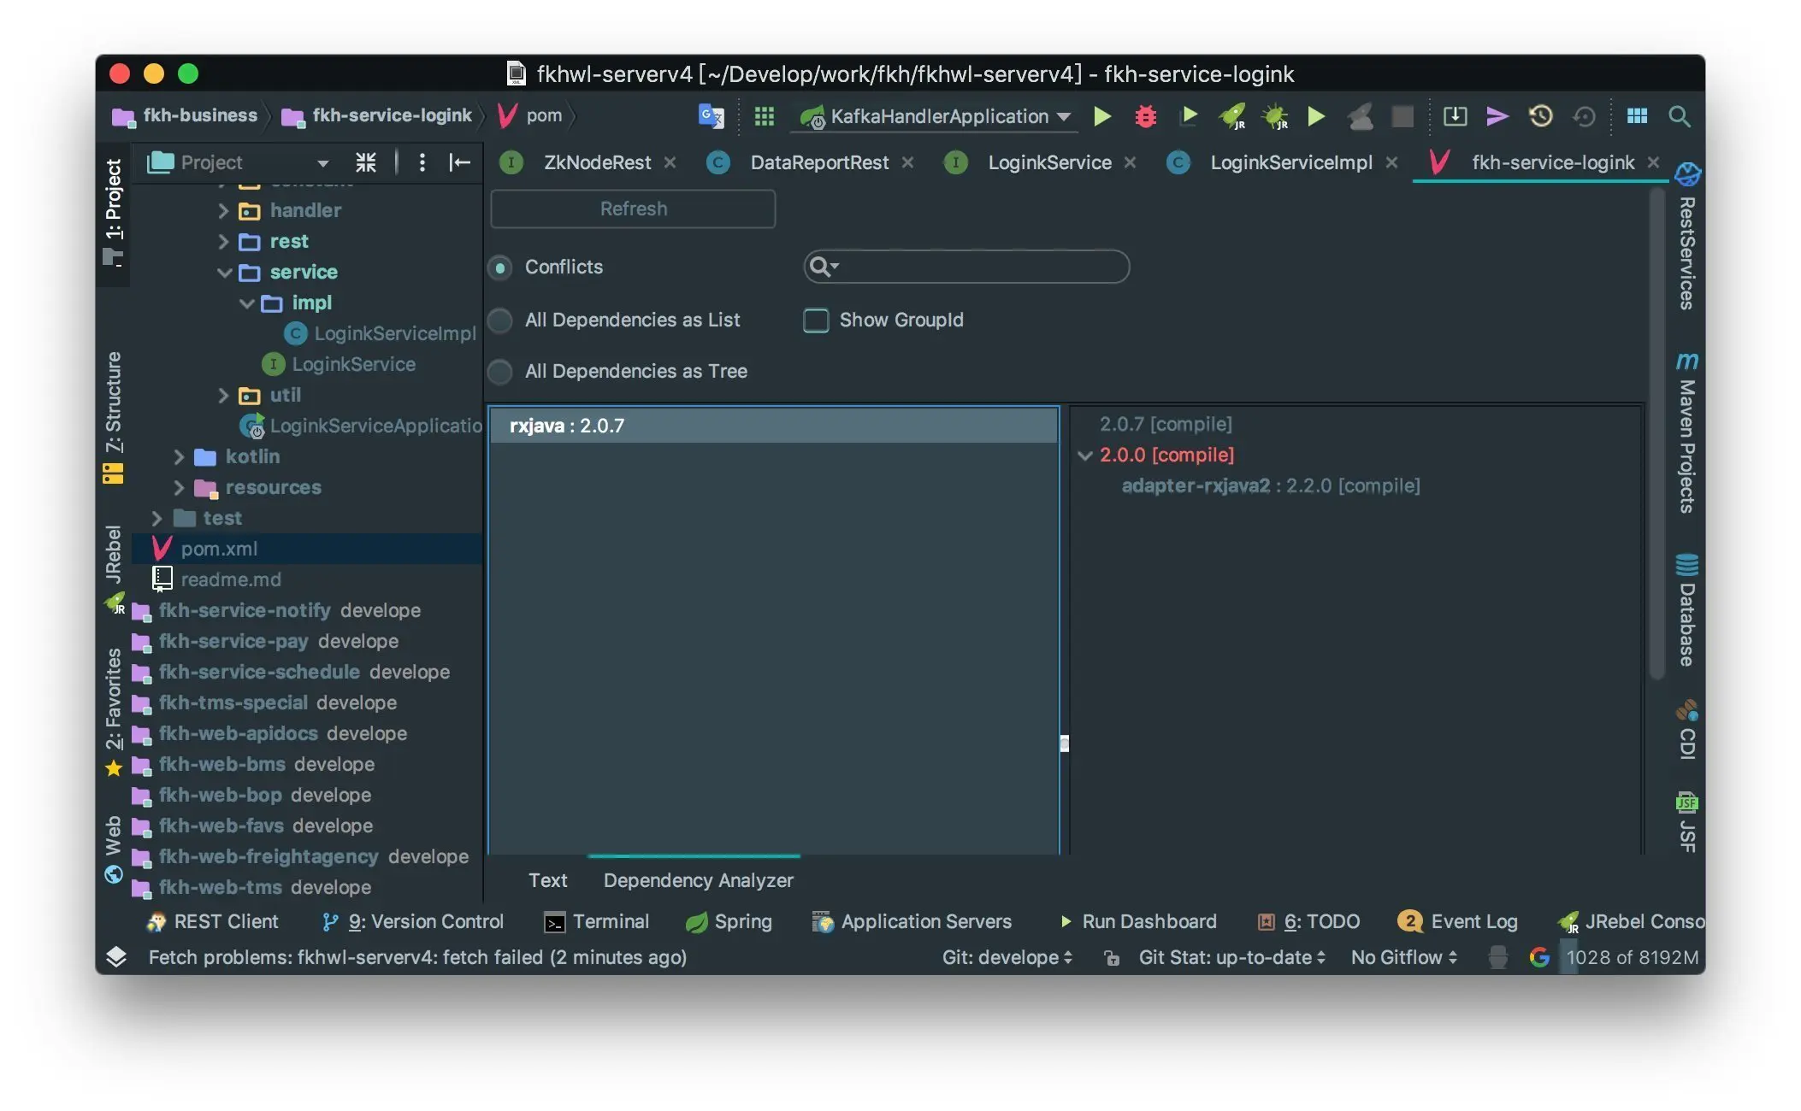Click the Show History clock icon

pyautogui.click(x=1540, y=116)
